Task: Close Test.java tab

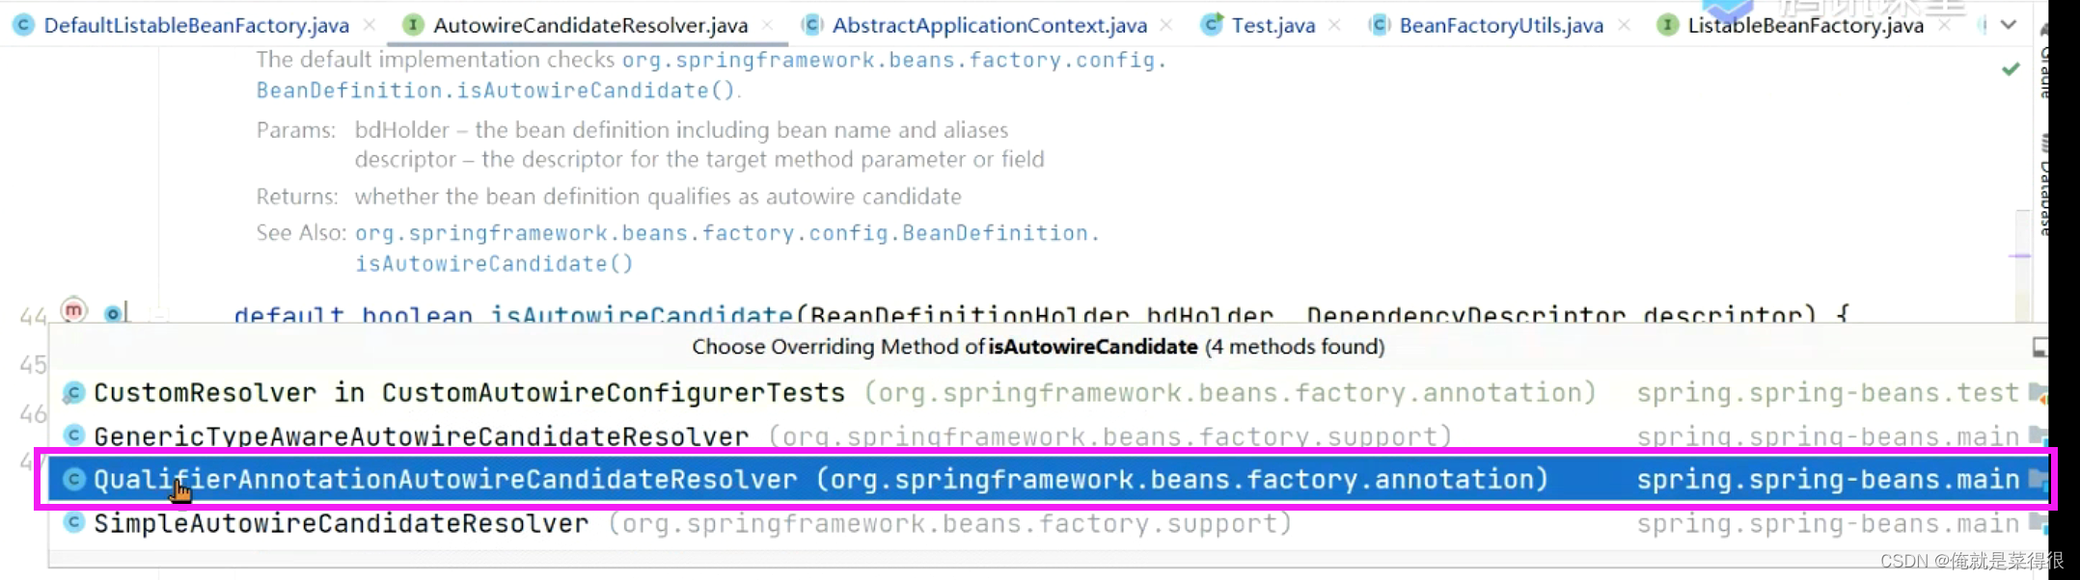Action: pyautogui.click(x=1335, y=25)
